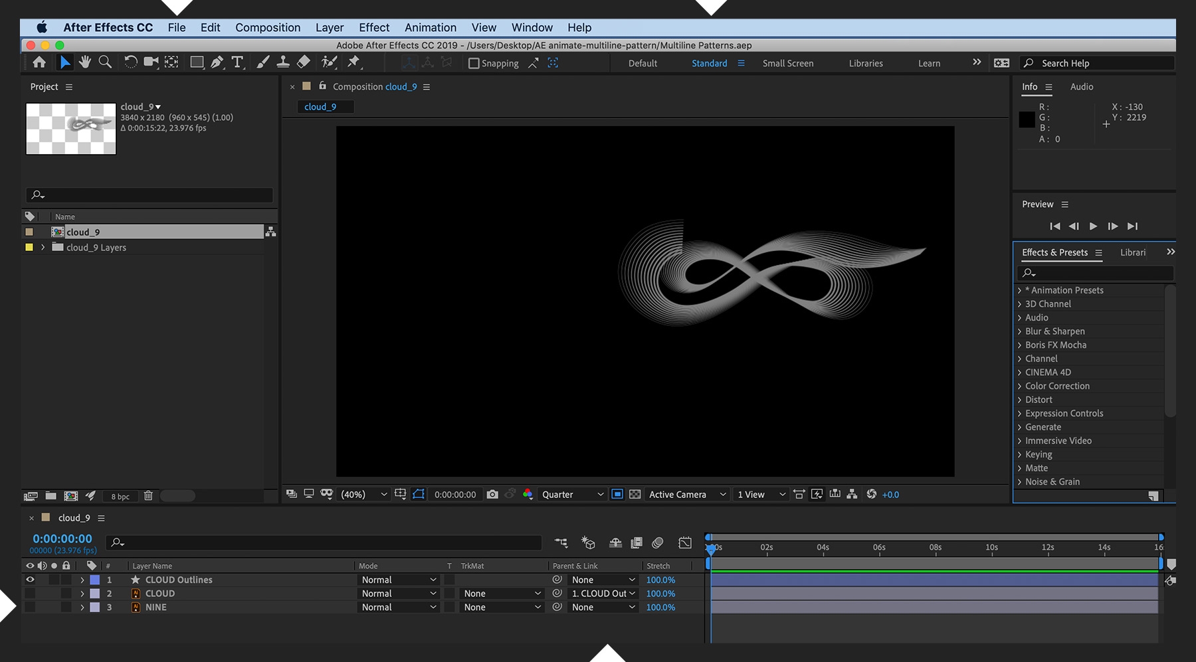The width and height of the screenshot is (1196, 662).
Task: Switch to the Standard workspace
Action: click(x=709, y=62)
